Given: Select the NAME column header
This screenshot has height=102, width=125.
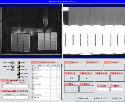Looking at the screenshot, I should click(x=39, y=65).
